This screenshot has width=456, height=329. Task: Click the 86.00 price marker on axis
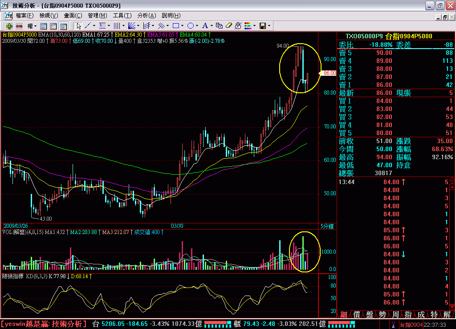click(x=328, y=73)
